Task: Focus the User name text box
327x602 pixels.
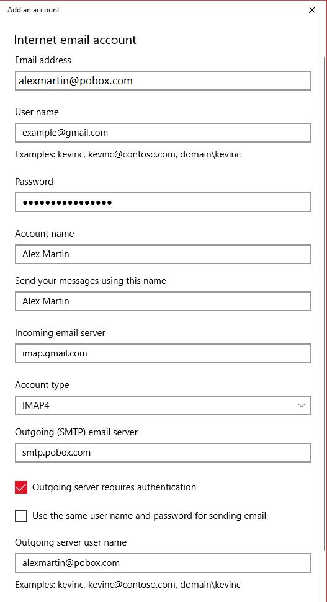Action: tap(163, 133)
